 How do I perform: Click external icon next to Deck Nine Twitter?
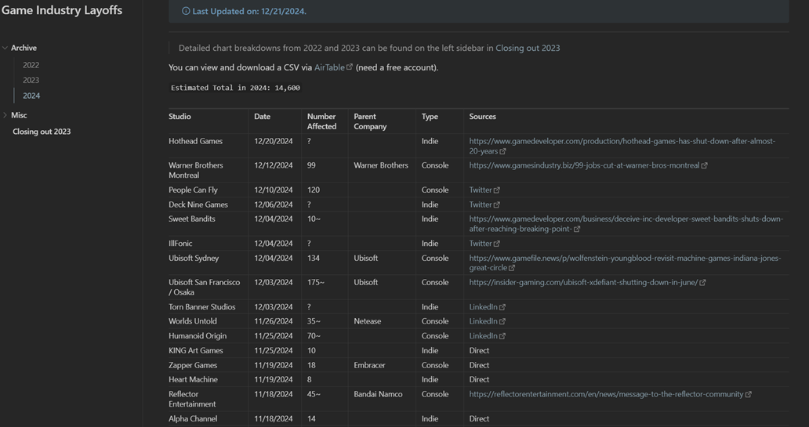tap(497, 204)
